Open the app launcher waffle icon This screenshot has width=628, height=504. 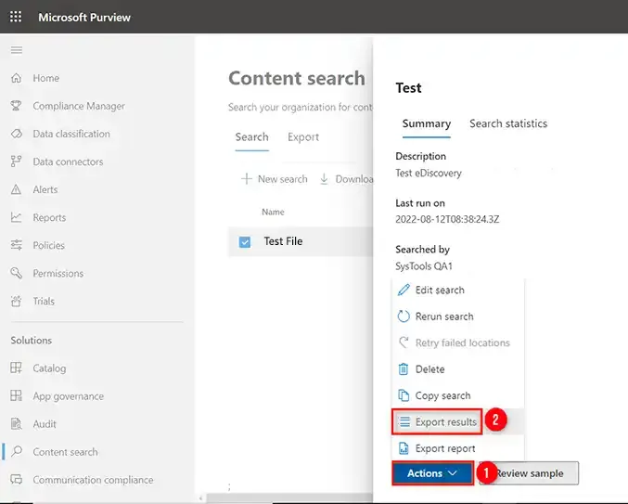tap(16, 17)
